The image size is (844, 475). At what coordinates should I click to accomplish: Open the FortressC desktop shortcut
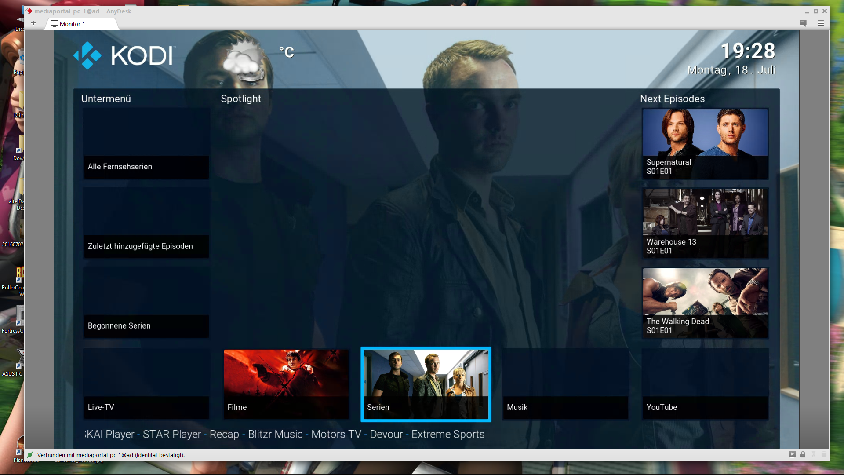click(13, 320)
